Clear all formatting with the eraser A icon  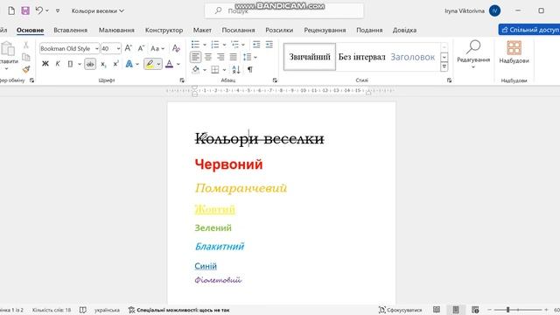(x=176, y=48)
